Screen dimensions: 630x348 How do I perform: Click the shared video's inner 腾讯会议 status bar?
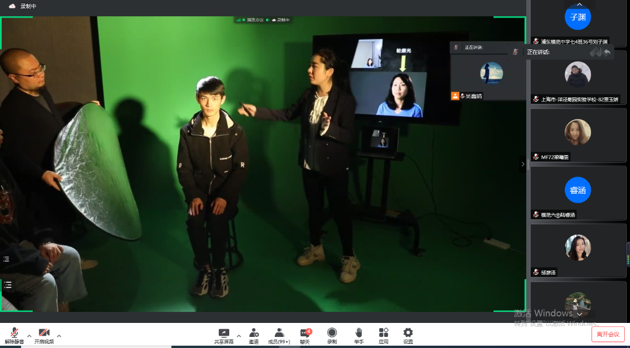tap(263, 20)
